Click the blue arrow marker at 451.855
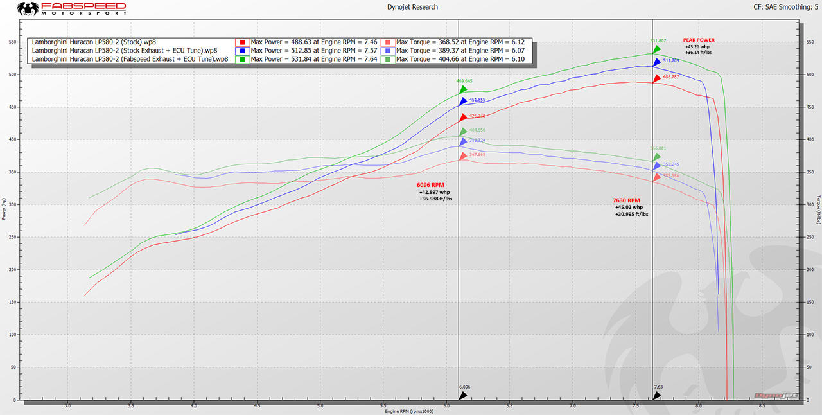 click(x=463, y=102)
